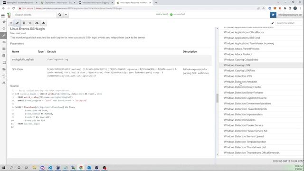This screenshot has height=171, width=304.
Task: Open Chrome from the taskbar
Action: click(81, 168)
